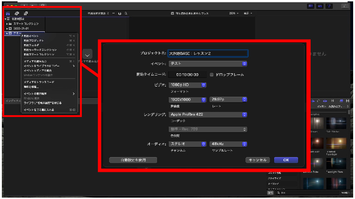
Task: Expand the テスト event triangle
Action: tap(7, 33)
